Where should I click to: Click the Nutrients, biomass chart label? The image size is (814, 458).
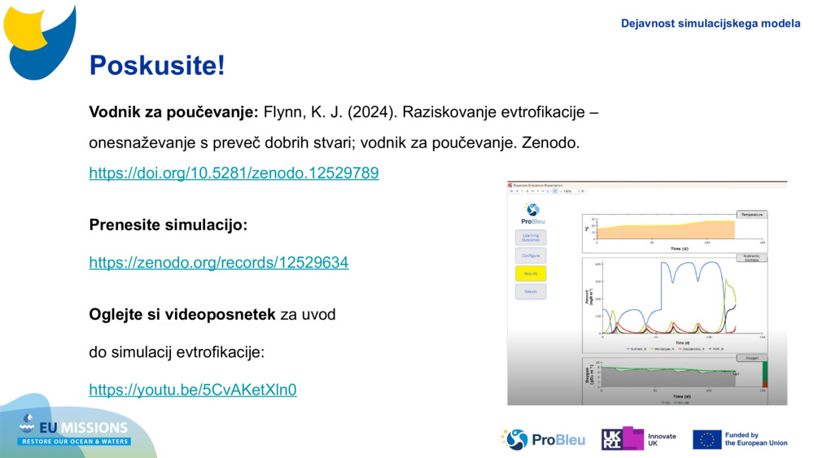tap(751, 259)
